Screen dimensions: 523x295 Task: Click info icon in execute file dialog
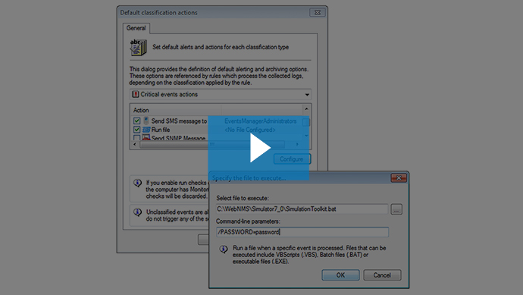coord(224,249)
